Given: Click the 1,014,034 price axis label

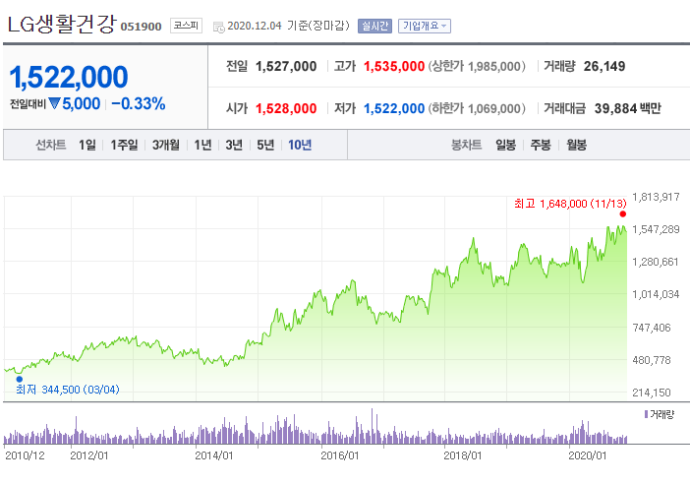Looking at the screenshot, I should point(656,294).
